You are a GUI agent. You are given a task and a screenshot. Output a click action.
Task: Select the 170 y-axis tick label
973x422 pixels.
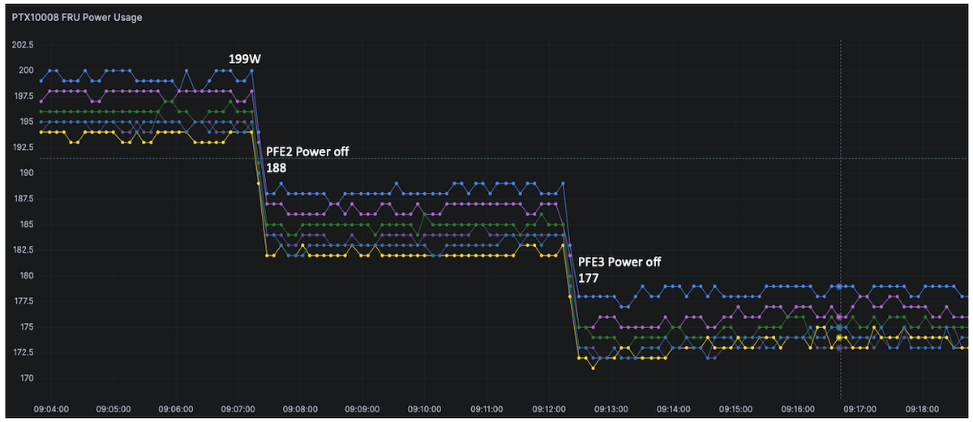tap(25, 378)
